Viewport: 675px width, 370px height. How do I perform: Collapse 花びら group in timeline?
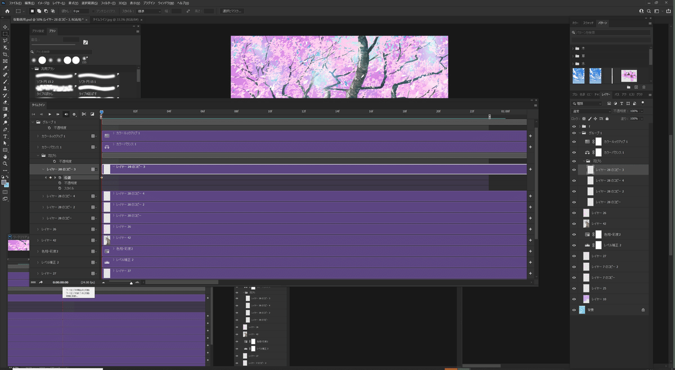pos(38,156)
